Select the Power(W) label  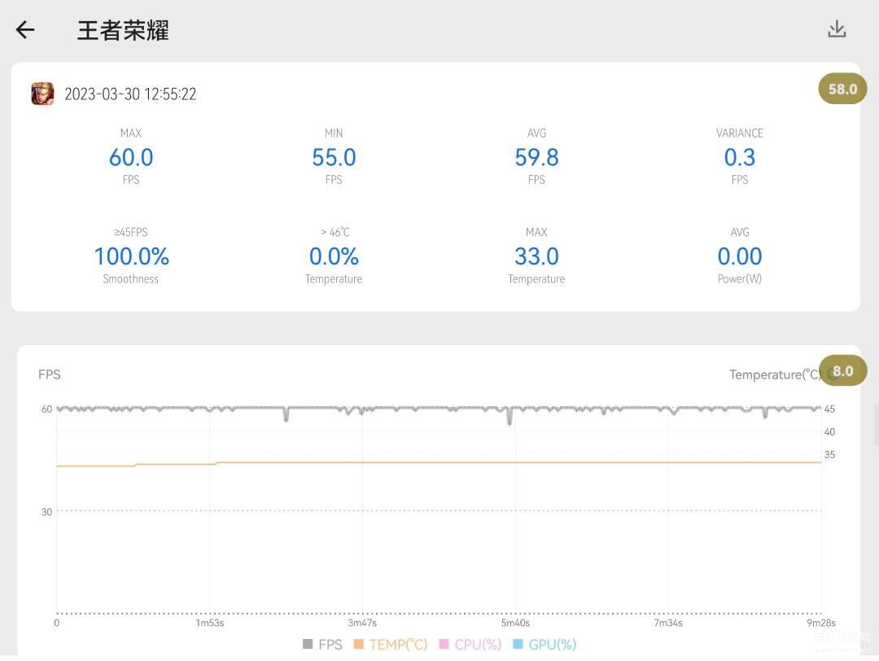point(740,279)
